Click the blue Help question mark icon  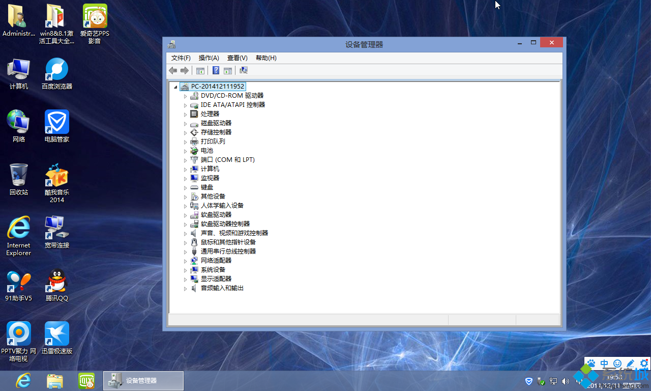[216, 71]
